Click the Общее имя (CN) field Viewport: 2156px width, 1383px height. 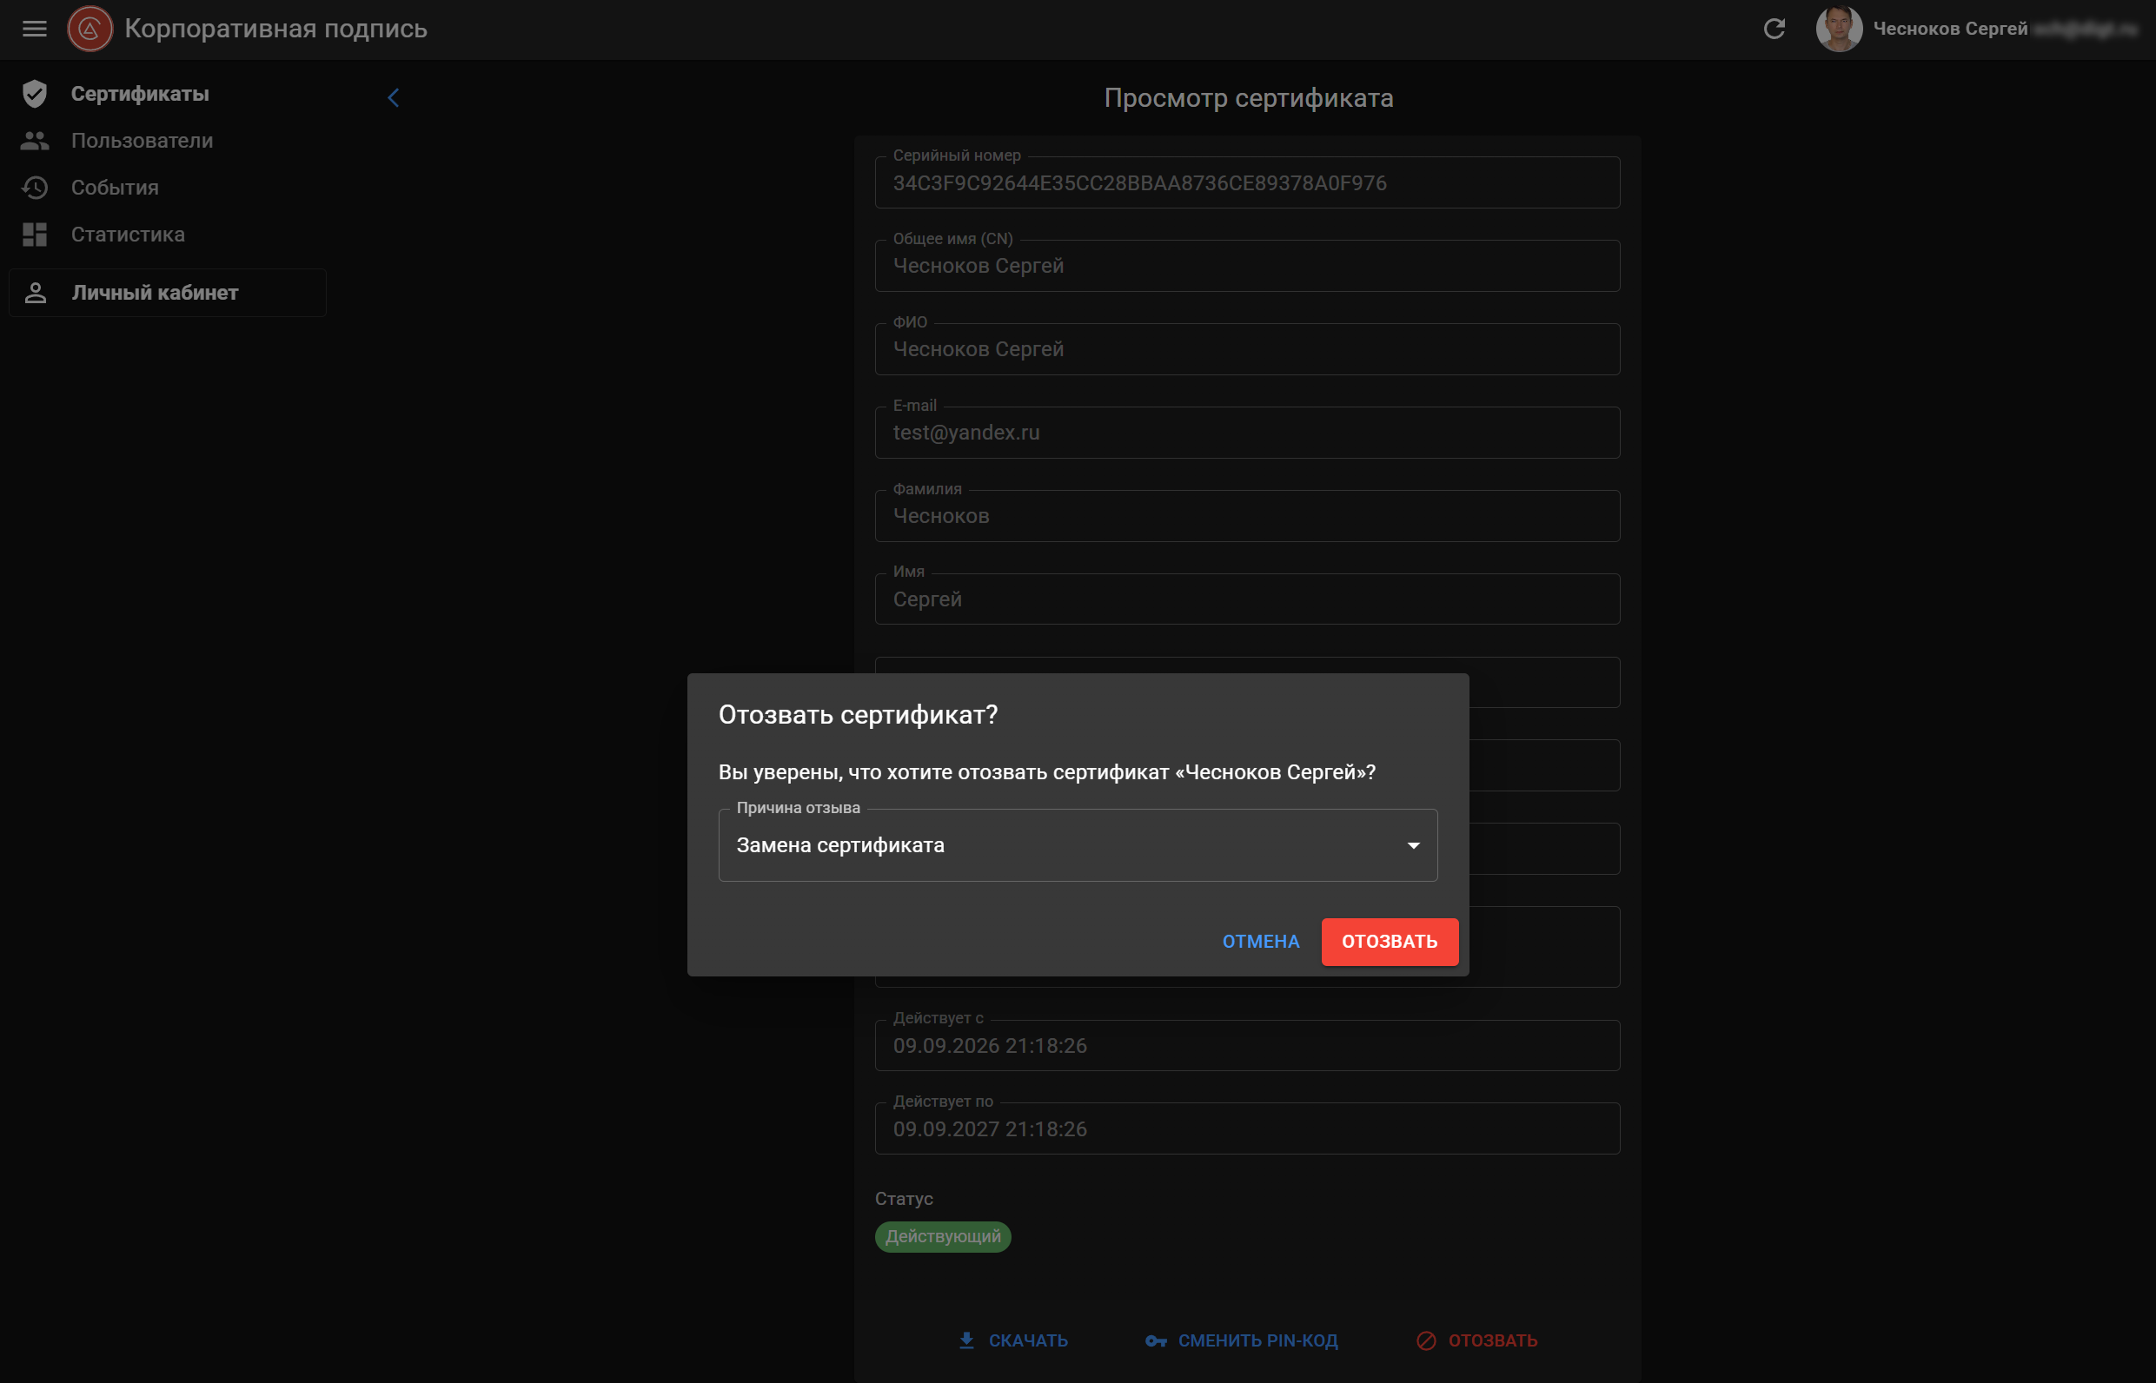coord(1247,266)
